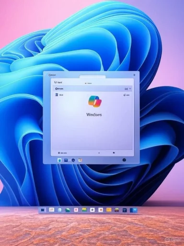Click the small circle icon at window's top-right corner
The width and height of the screenshot is (184, 246).
coord(134,75)
